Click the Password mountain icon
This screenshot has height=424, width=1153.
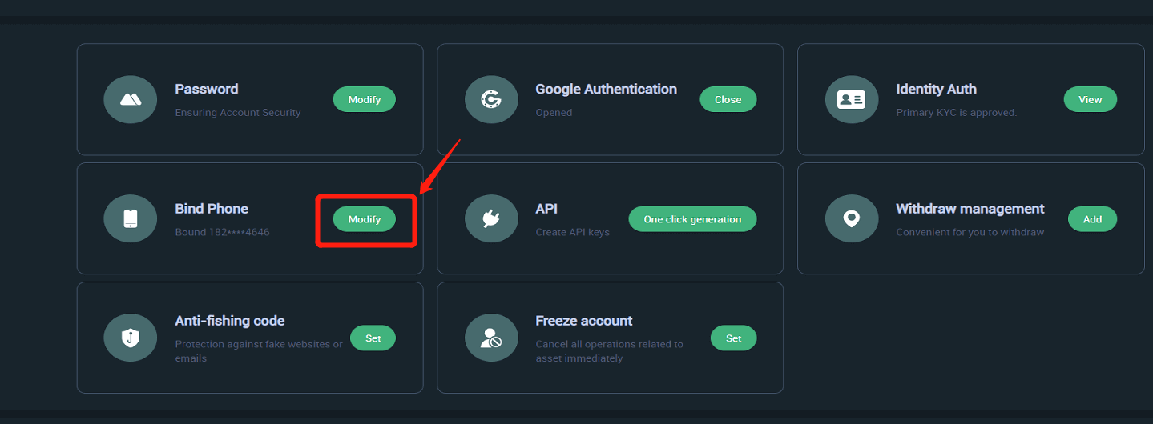[131, 99]
